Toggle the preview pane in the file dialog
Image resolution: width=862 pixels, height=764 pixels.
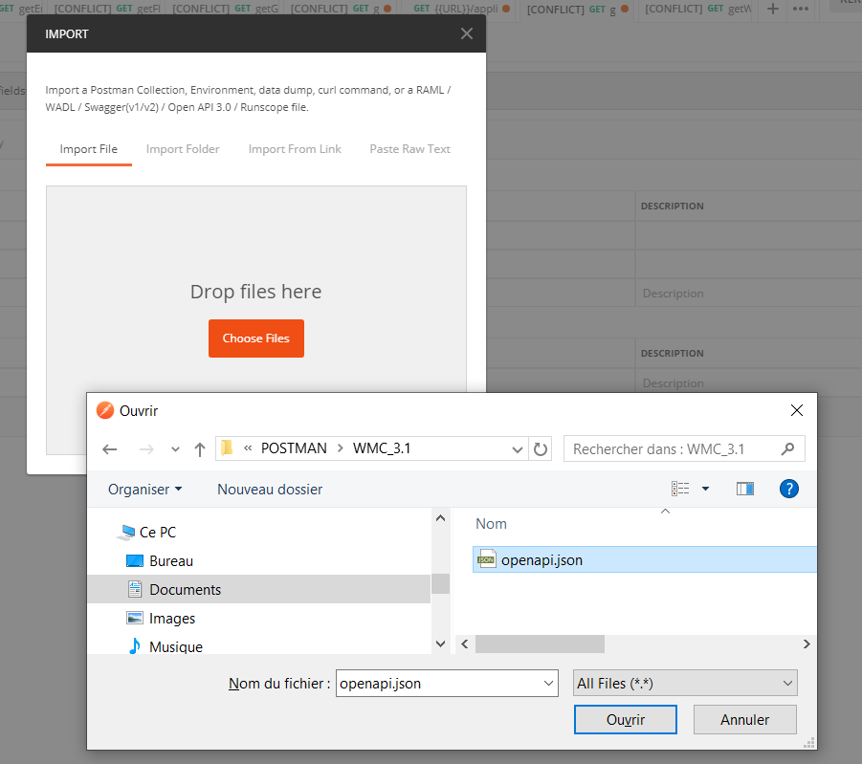tap(744, 489)
